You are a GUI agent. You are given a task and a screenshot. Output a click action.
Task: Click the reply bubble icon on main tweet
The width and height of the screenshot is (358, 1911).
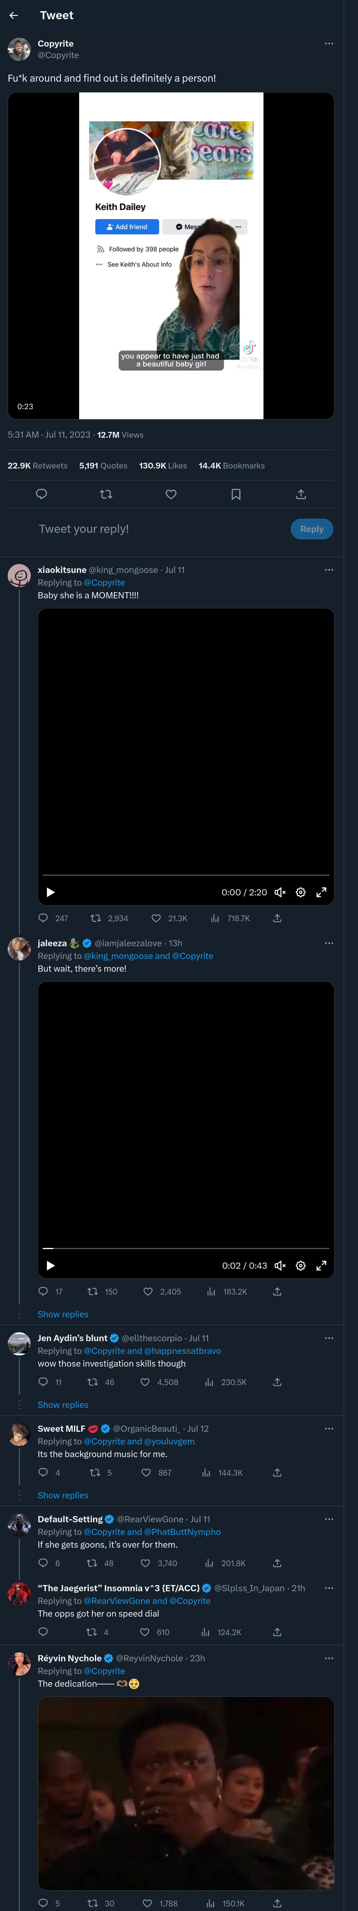click(x=42, y=494)
